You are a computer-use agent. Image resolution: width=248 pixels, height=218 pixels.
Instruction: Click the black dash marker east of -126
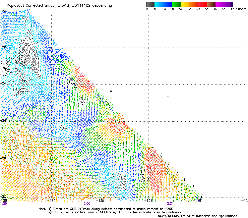(x=168, y=97)
